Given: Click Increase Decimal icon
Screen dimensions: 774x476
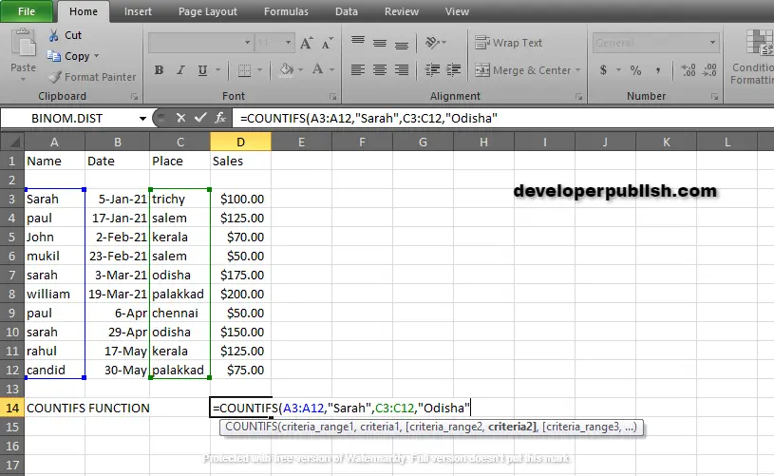Looking at the screenshot, I should point(689,70).
